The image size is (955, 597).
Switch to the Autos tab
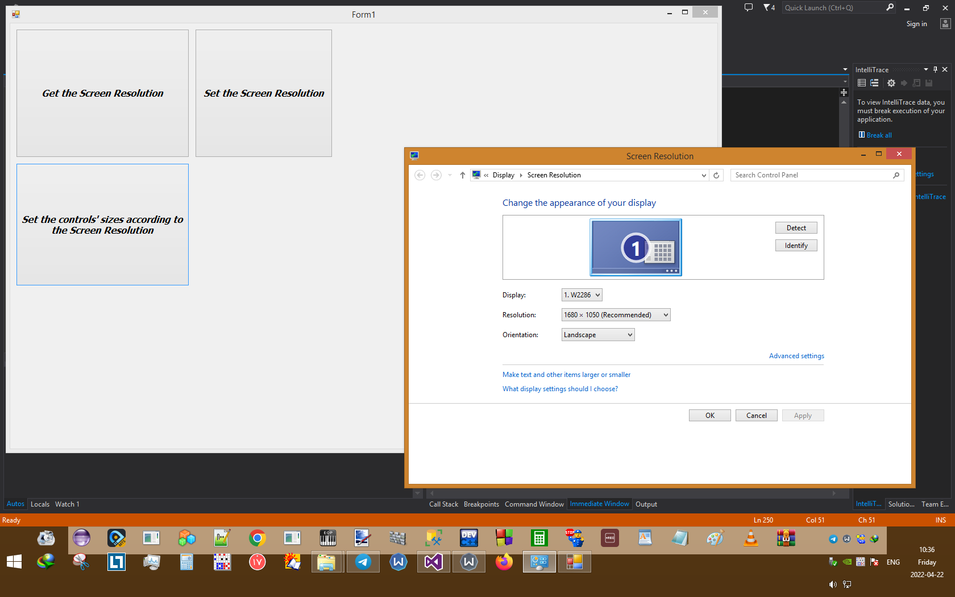15,504
